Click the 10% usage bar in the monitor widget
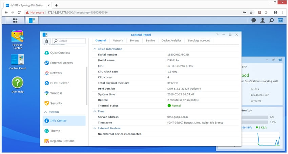Image resolution: width=288 pixels, height=154 pixels. point(254,122)
